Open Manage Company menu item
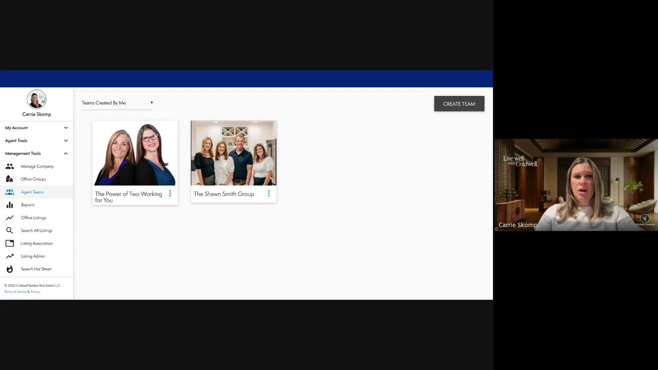 36,166
